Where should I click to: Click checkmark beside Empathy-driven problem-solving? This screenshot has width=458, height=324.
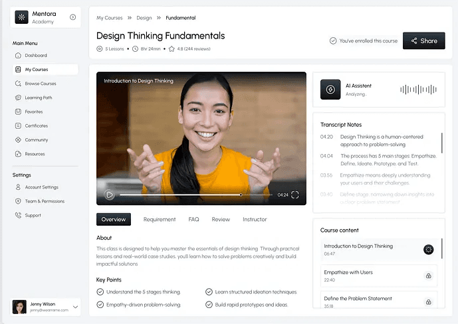100,305
